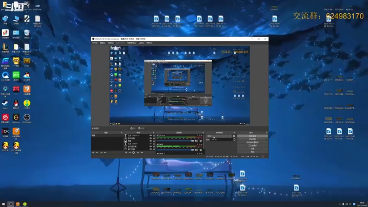
Task: Open the PUBG desktop shortcut
Action: [27, 62]
